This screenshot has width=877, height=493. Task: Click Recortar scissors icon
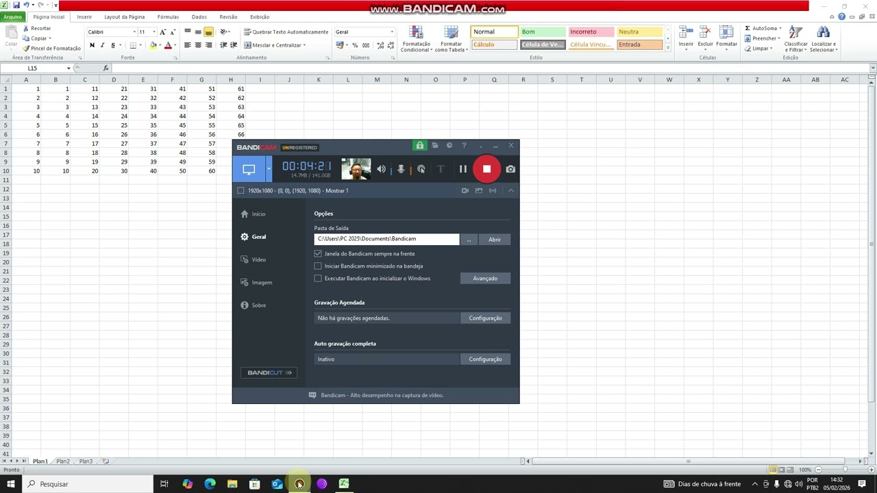pos(26,29)
